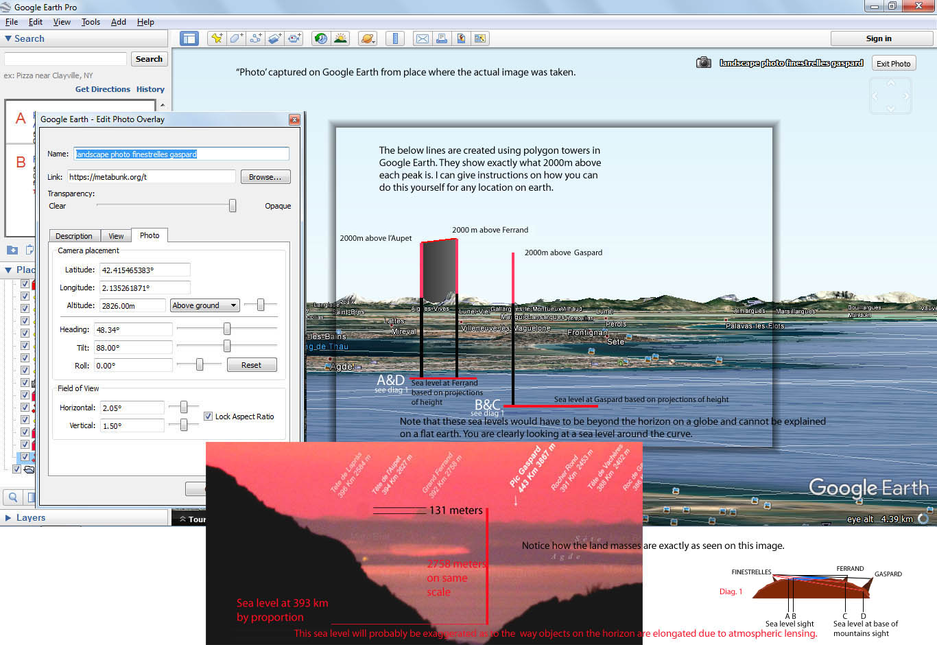Expand the Layers panel
Image resolution: width=937 pixels, height=645 pixels.
pos(8,517)
